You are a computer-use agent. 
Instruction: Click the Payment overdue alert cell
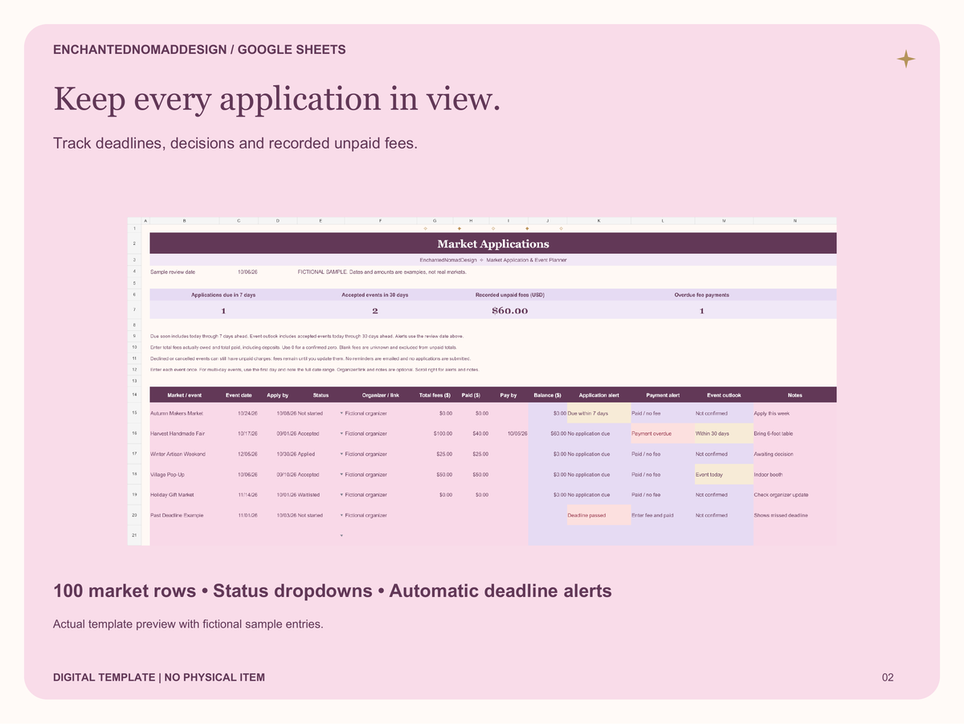663,434
